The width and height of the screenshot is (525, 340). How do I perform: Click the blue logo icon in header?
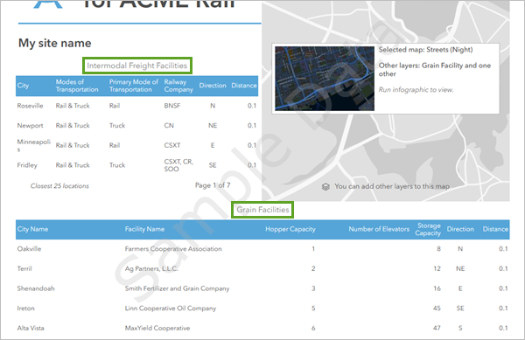click(x=48, y=4)
